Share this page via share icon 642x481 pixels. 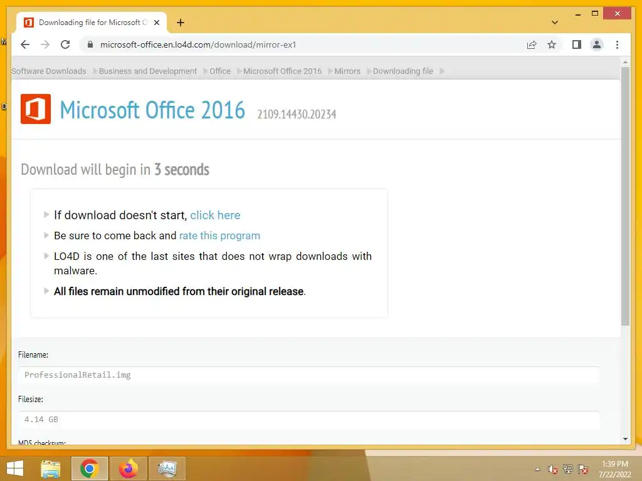click(532, 44)
